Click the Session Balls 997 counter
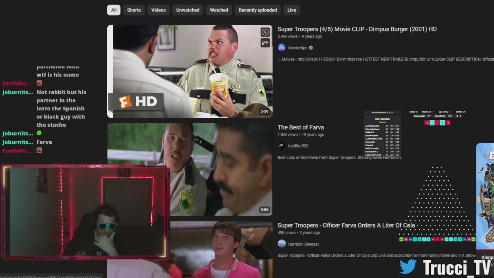Viewport: 494px width, 278px height. (x=422, y=116)
